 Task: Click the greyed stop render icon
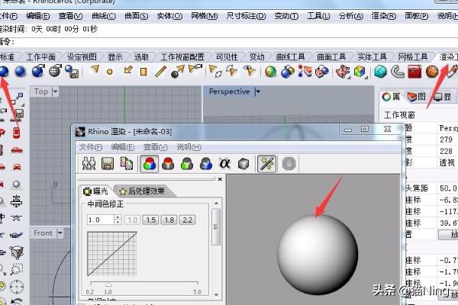[289, 164]
